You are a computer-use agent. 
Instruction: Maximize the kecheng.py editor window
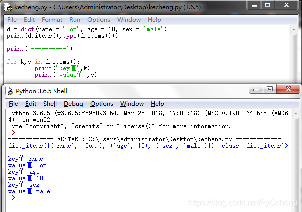coord(268,5)
